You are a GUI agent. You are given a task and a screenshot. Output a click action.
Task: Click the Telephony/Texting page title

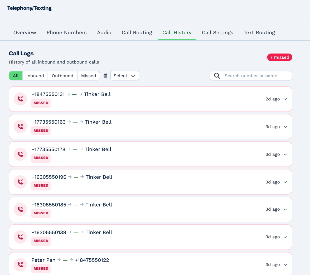(30, 8)
